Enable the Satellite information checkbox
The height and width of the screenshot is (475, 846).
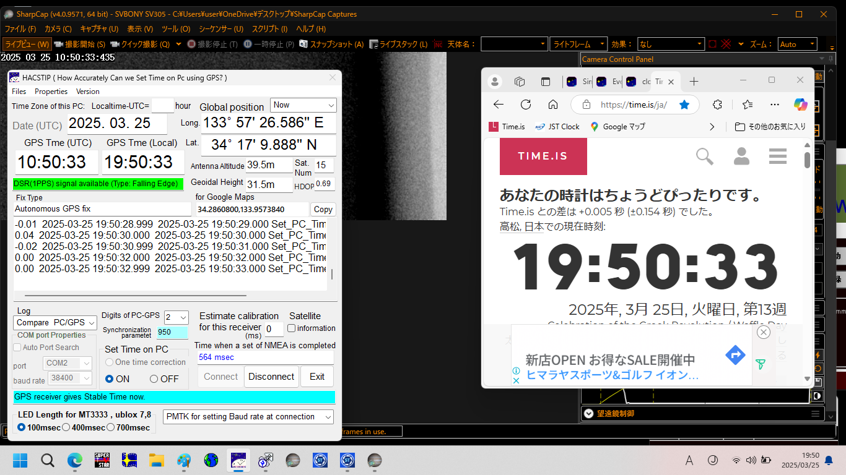pyautogui.click(x=292, y=328)
